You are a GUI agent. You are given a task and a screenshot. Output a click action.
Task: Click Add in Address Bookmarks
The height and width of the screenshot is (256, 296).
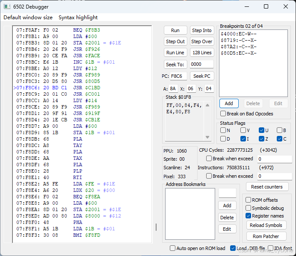[227, 206]
